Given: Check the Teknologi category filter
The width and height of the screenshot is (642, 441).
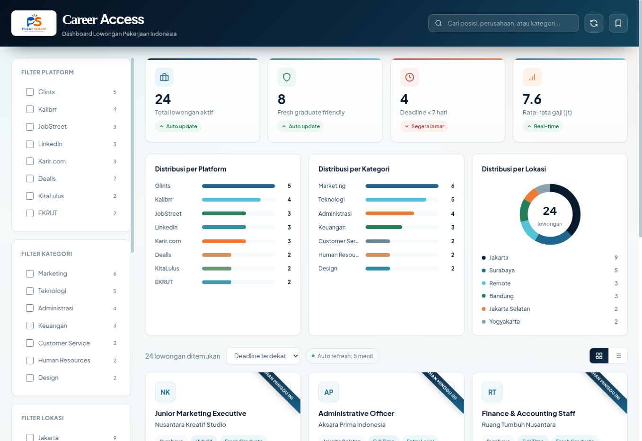Looking at the screenshot, I should click(x=30, y=291).
